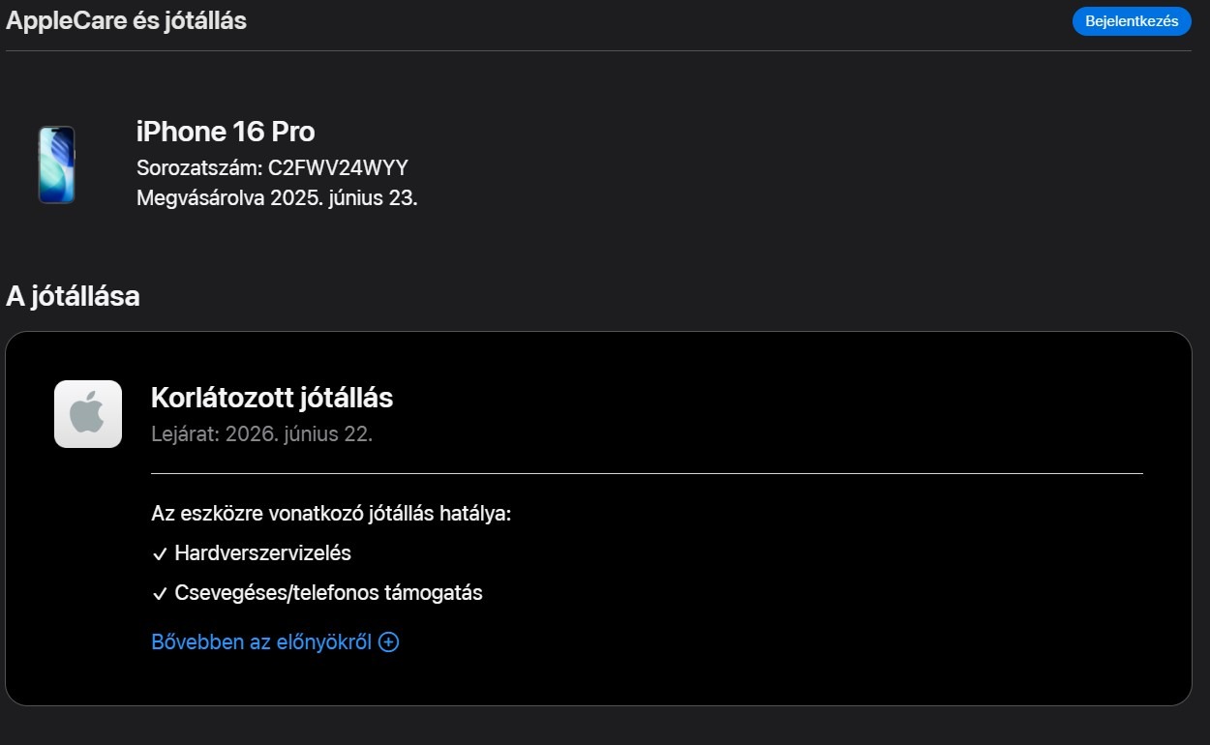The height and width of the screenshot is (745, 1210).
Task: Click the Az eszközre vonatkozó jótállás hatálya label
Action: tap(331, 514)
